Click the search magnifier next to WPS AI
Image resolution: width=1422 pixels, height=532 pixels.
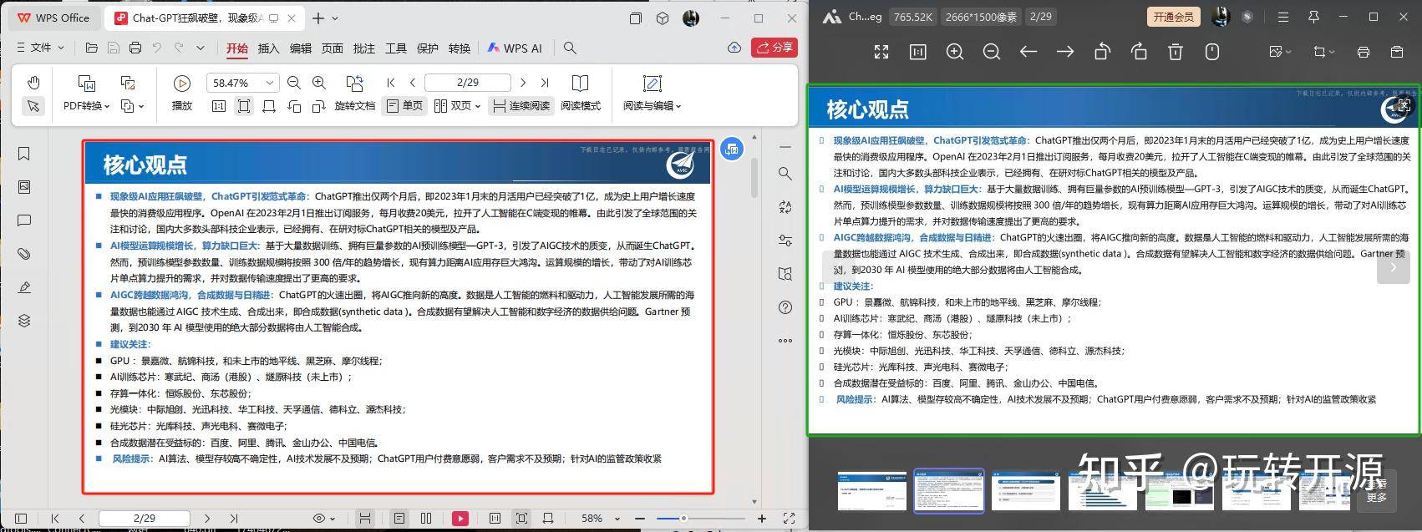570,48
